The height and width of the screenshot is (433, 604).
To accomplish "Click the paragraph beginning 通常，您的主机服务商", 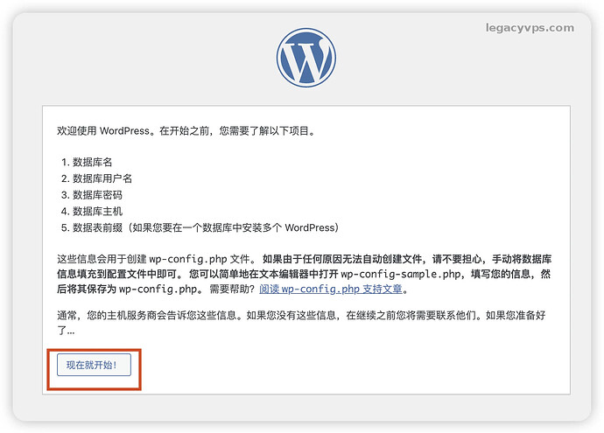I will pyautogui.click(x=301, y=323).
